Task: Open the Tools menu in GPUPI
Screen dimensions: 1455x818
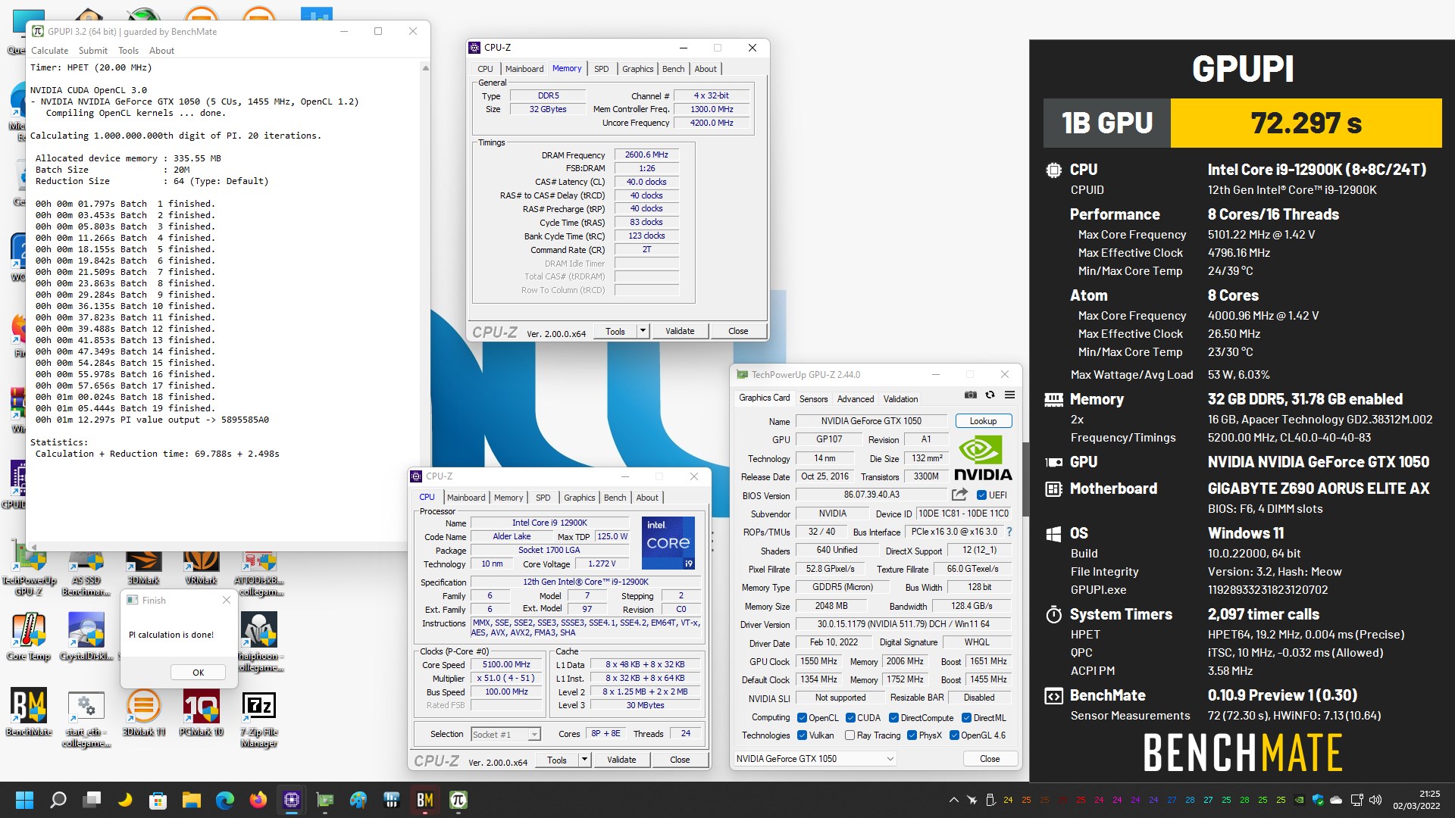Action: point(128,51)
